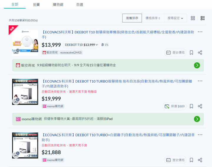Share the $19,999 DEEBOT T10 TURBO item
Viewport: 212px width, 167px height.
coord(200,106)
